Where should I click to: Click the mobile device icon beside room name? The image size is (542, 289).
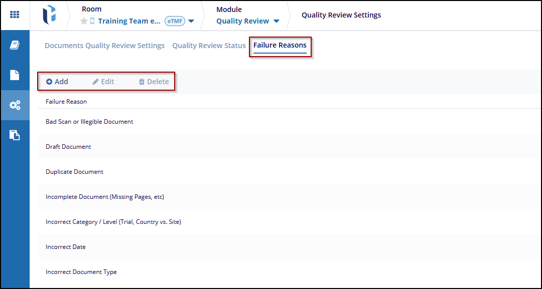tap(92, 21)
